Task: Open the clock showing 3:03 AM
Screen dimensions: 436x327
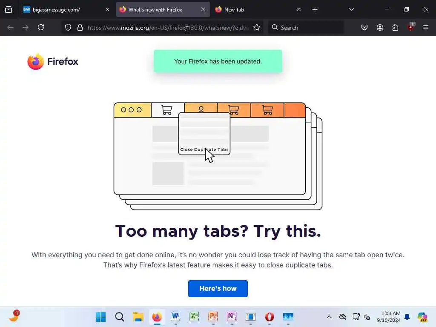Action: 389,317
